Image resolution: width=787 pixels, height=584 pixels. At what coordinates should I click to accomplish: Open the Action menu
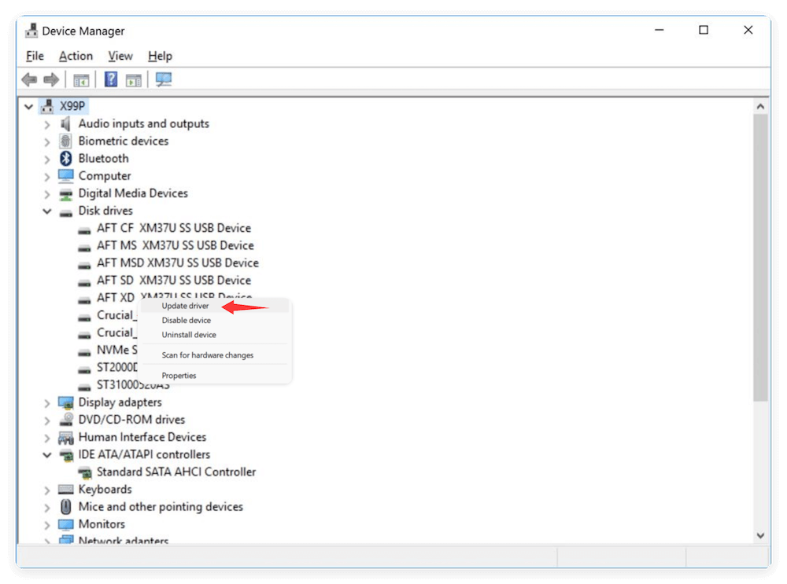pyautogui.click(x=75, y=56)
